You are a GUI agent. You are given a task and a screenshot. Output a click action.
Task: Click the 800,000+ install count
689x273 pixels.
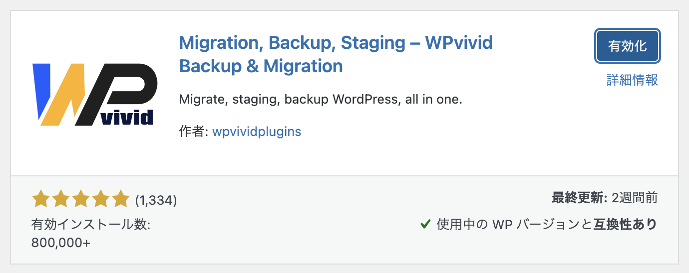coord(61,243)
